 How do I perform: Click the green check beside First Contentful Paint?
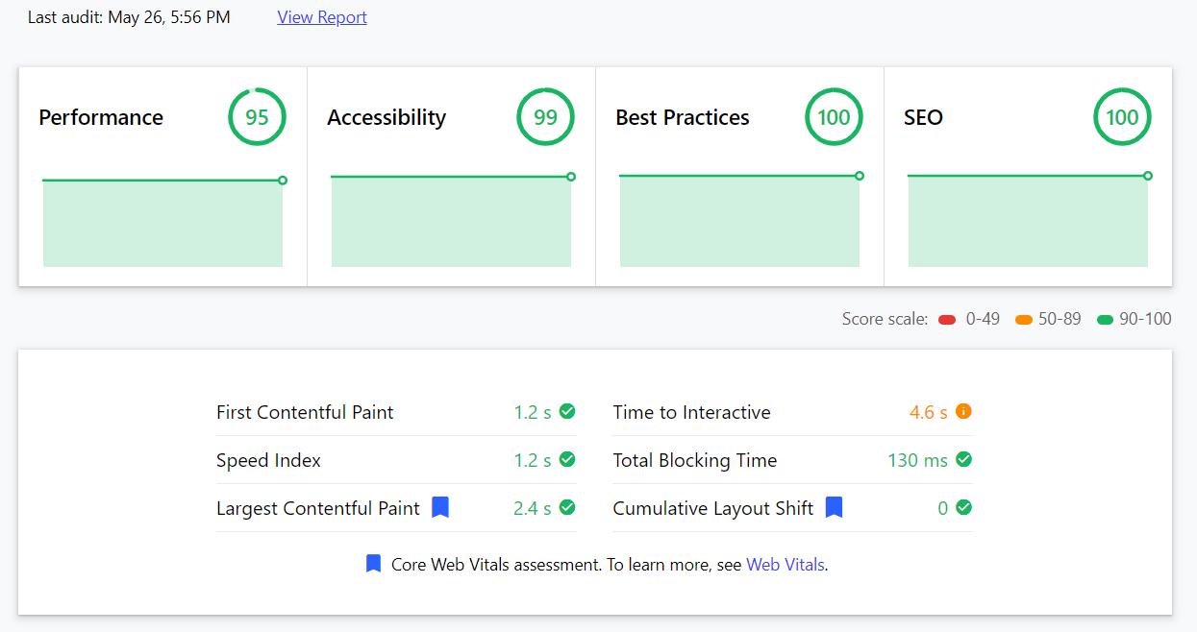pyautogui.click(x=567, y=411)
